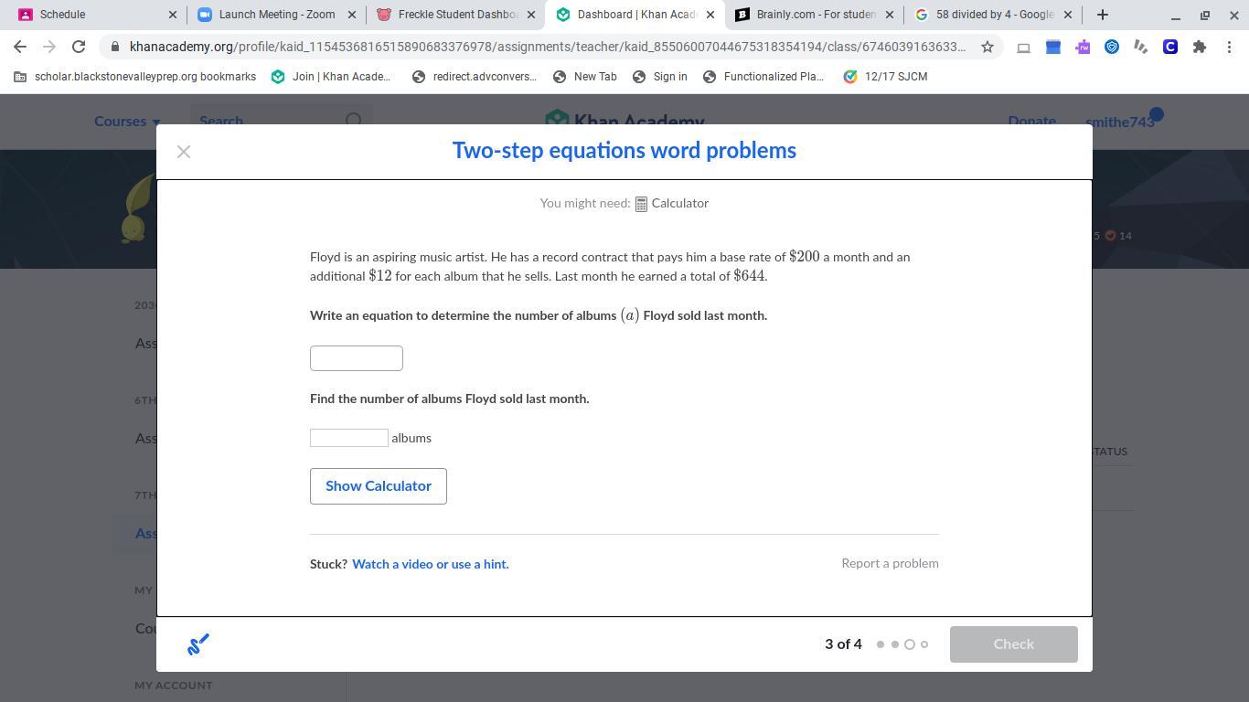Screen dimensions: 1249x702
Task: Open the redirect.advconvers bookmark
Action: pyautogui.click(x=475, y=77)
